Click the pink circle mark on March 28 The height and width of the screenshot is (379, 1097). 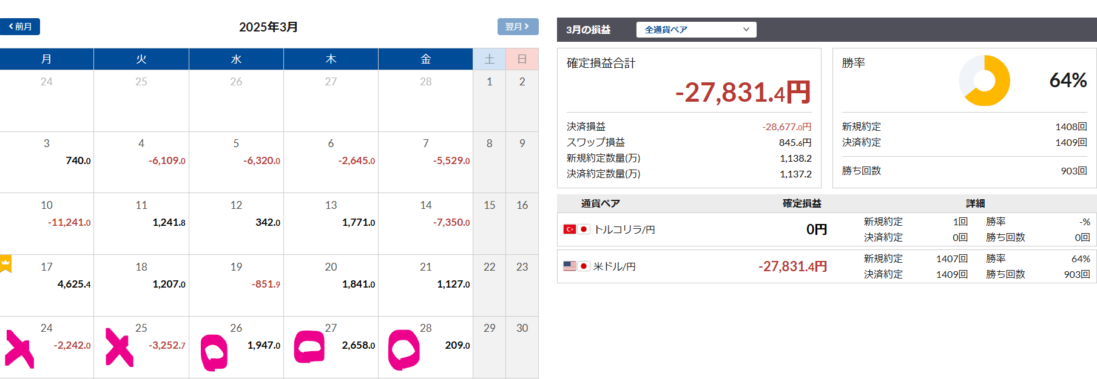403,349
